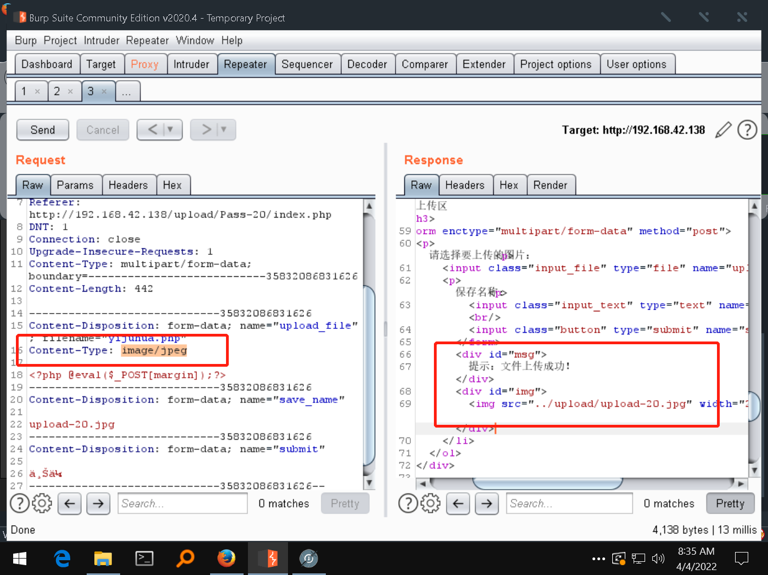
Task: Close Repeater tab 2 with its x
Action: pos(70,92)
